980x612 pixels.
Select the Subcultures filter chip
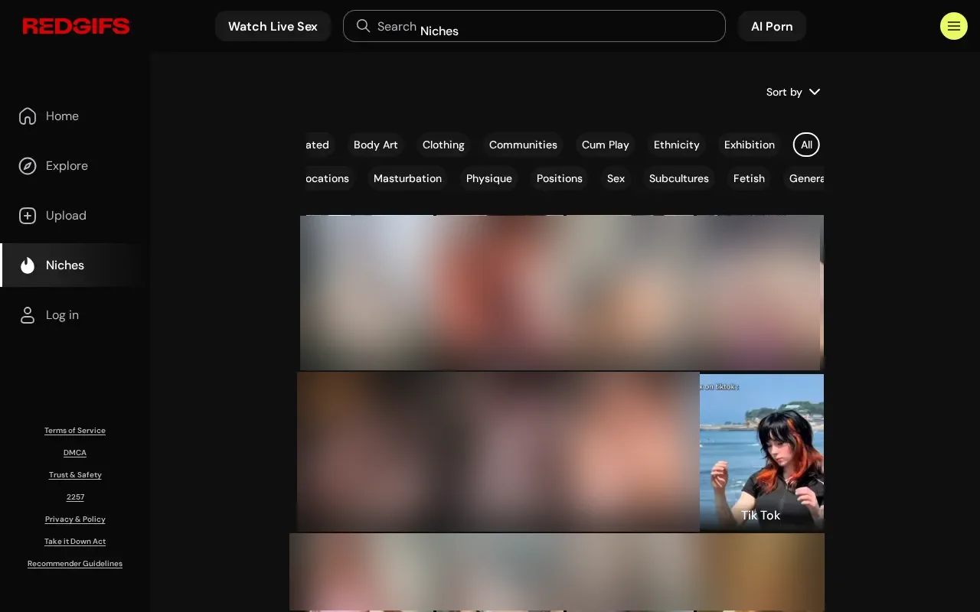(679, 178)
